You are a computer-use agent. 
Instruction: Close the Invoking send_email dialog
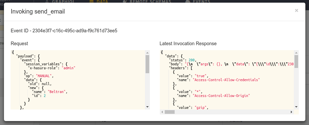click(296, 11)
